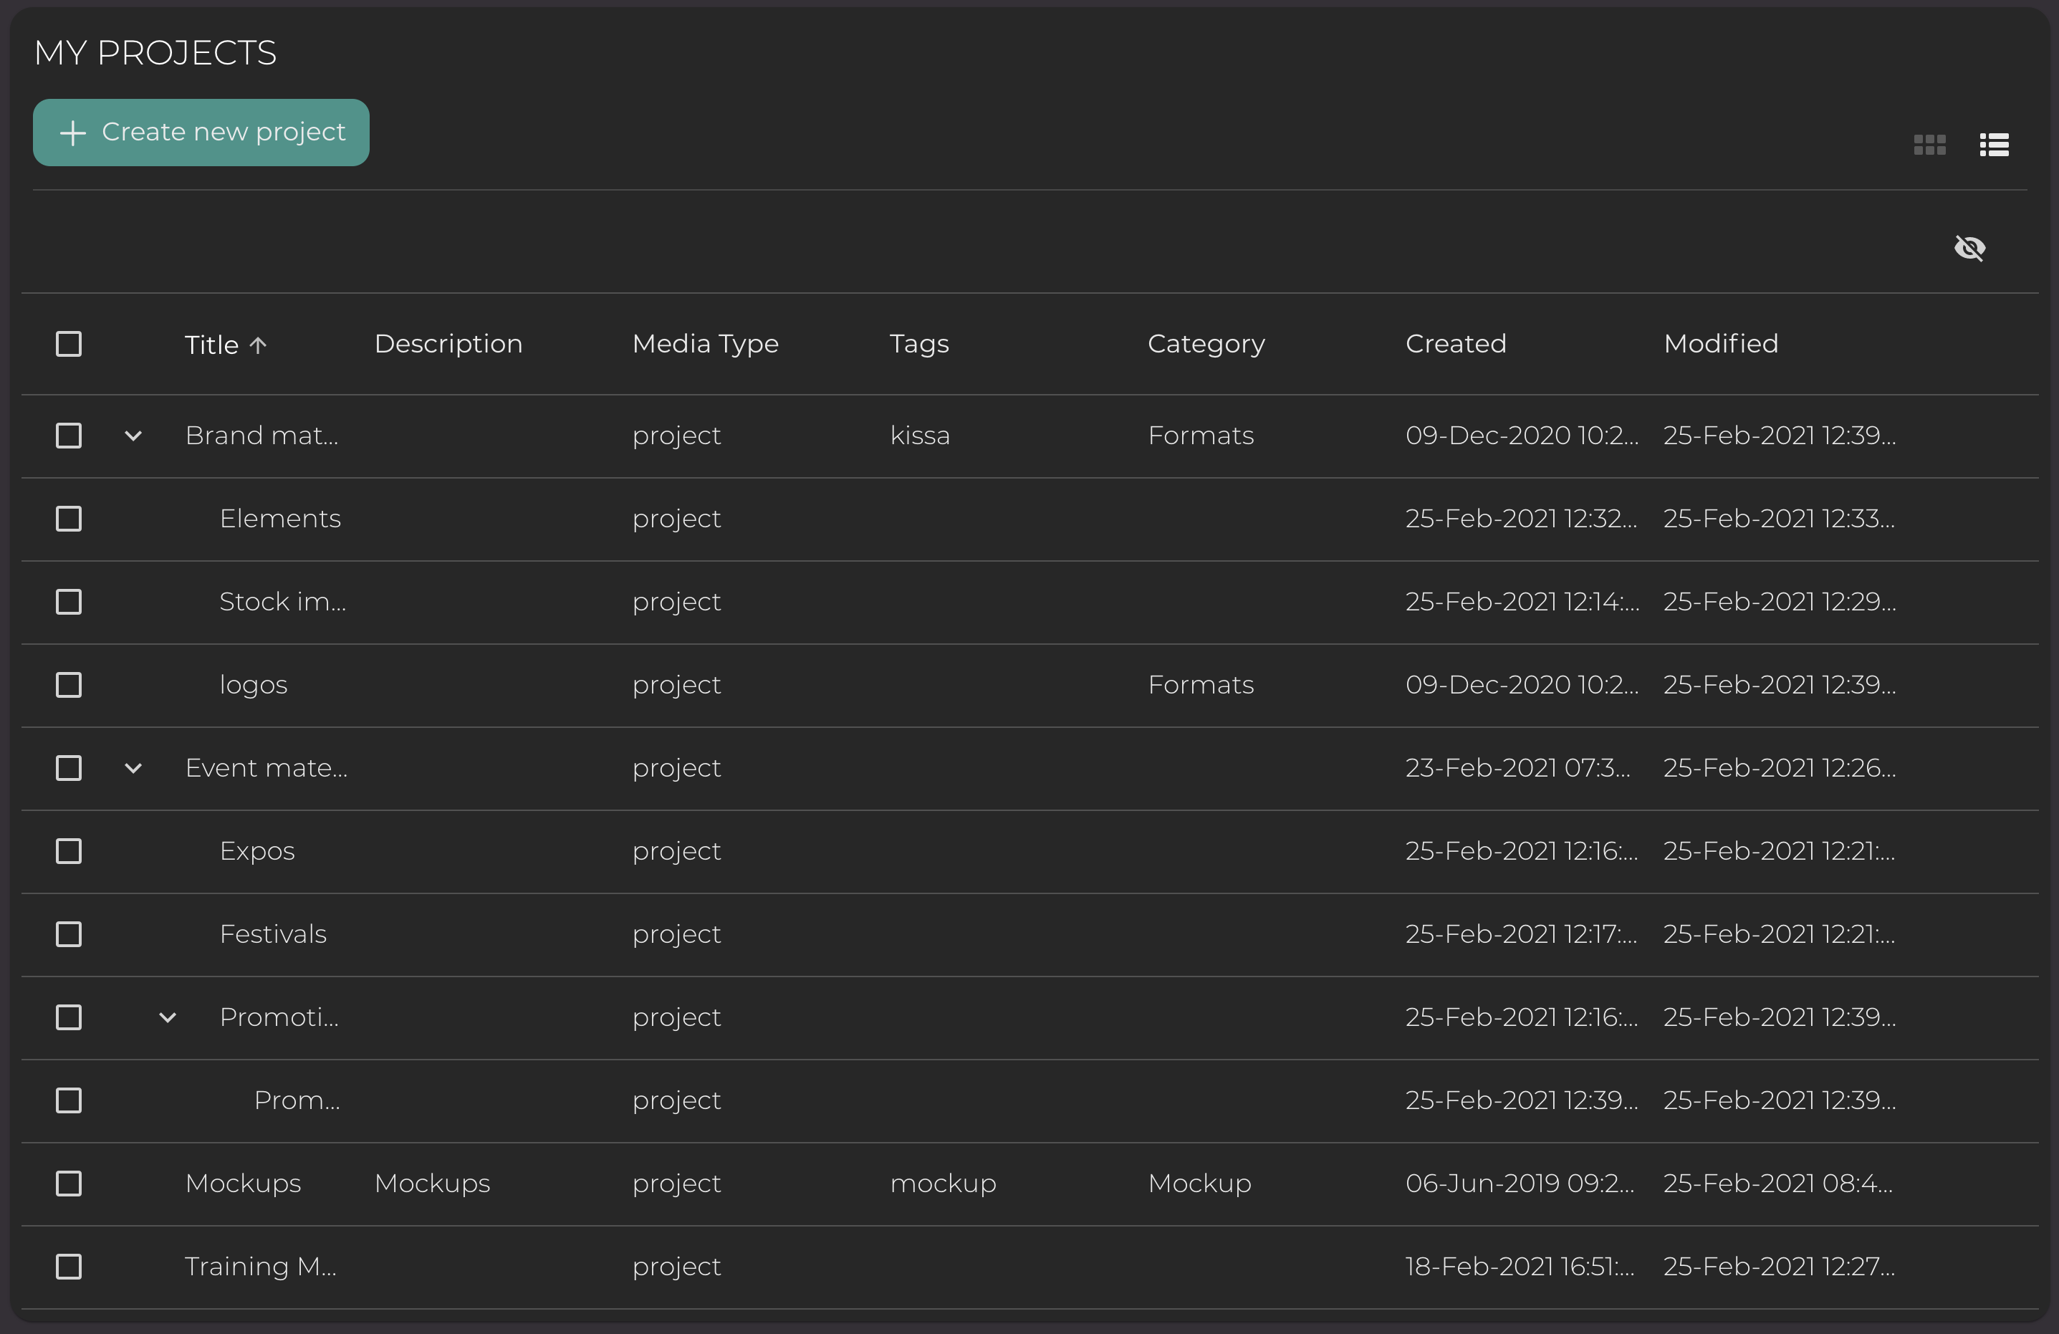Click the Media Type column header
Screen dimensions: 2059x1334
pos(705,345)
